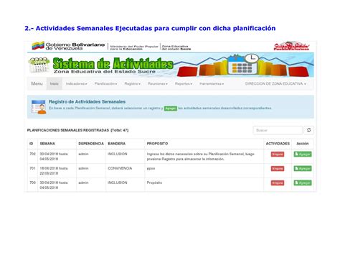The image size is (340, 263).
Task: Click the ACTIVIDADES column header
Action: [278, 144]
